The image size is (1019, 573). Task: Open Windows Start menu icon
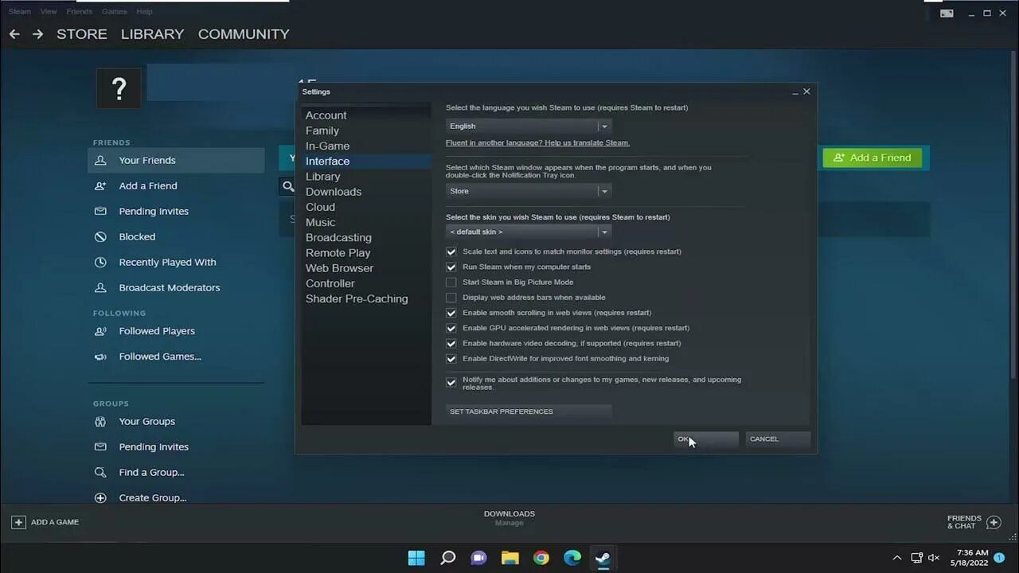click(x=416, y=558)
